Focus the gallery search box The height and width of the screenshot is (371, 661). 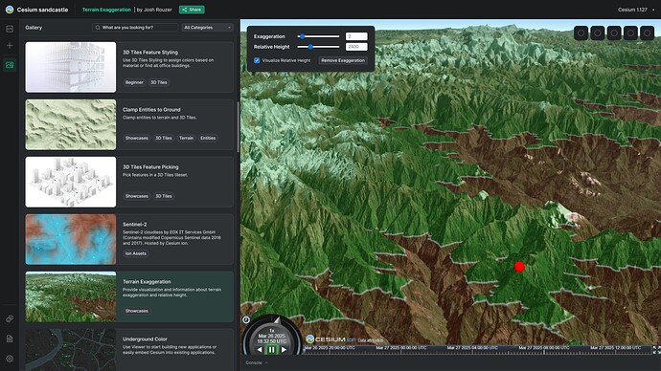[135, 28]
